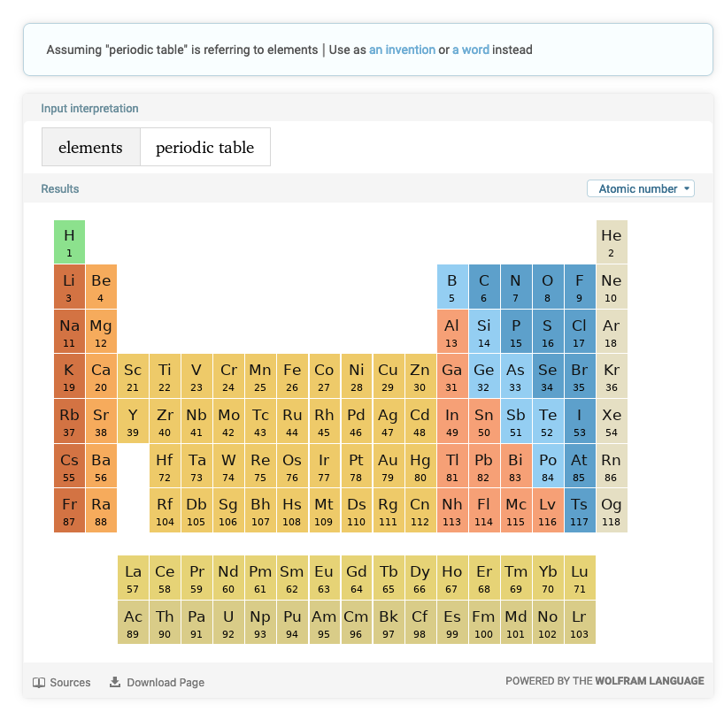Viewport: 724px width, 712px height.
Task: Select the Carbon element tile
Action: point(483,287)
